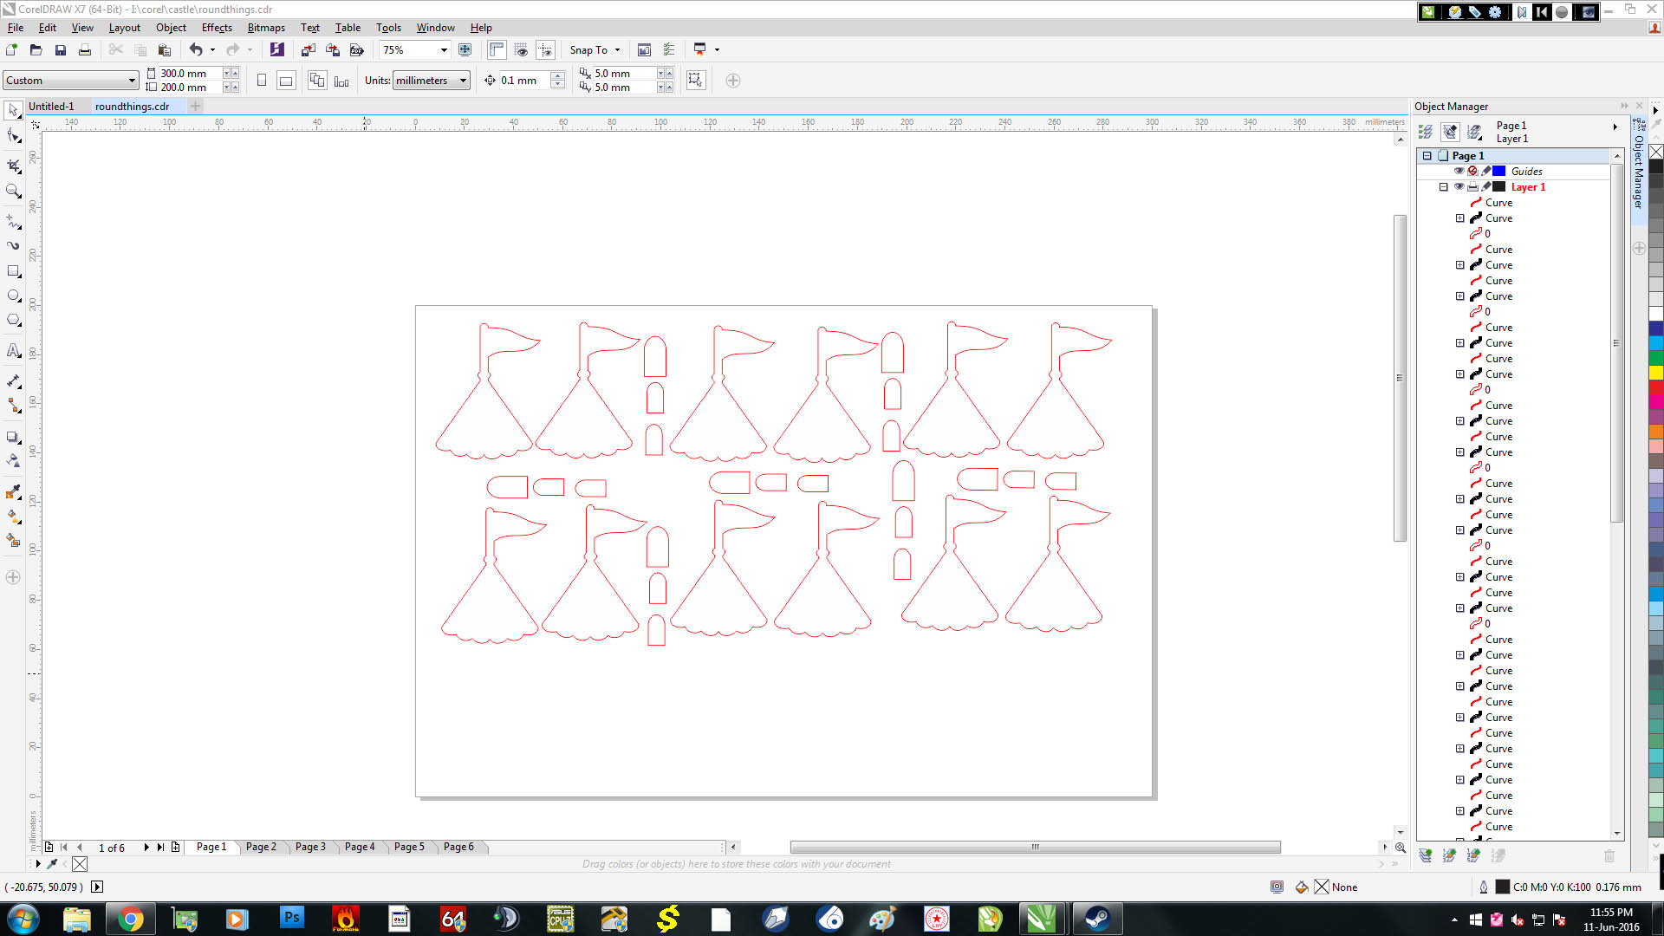Click the Save icon in toolbar
This screenshot has width=1664, height=936.
click(x=61, y=50)
